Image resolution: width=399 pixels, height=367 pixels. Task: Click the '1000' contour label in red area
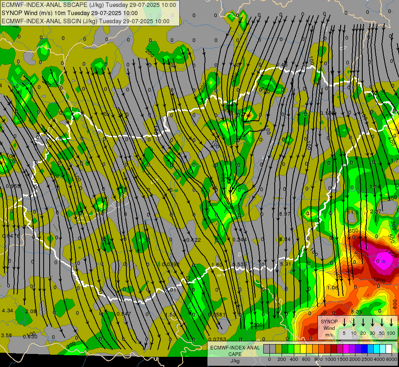379,280
